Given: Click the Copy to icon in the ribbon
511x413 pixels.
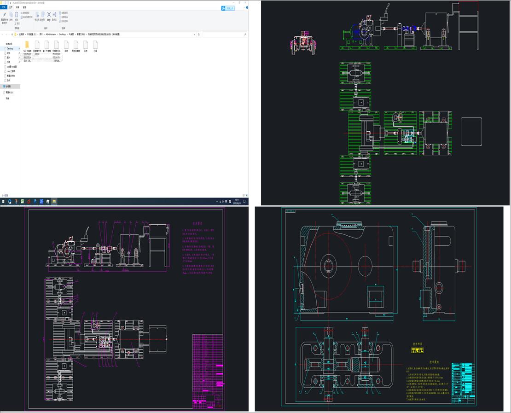Looking at the screenshot, I should (42, 14).
